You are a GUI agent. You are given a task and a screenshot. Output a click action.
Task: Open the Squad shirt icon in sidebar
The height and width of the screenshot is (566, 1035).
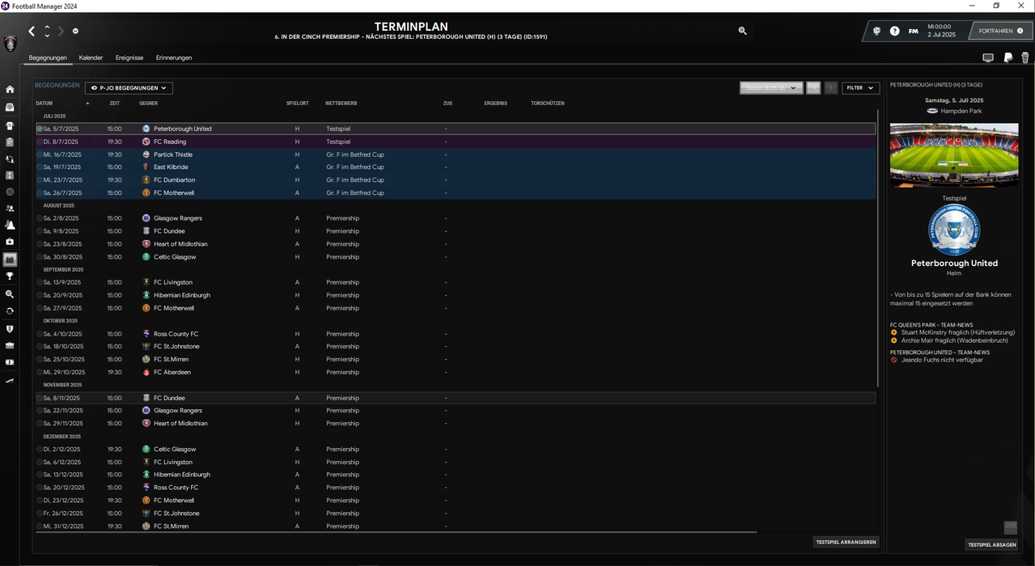coord(10,125)
